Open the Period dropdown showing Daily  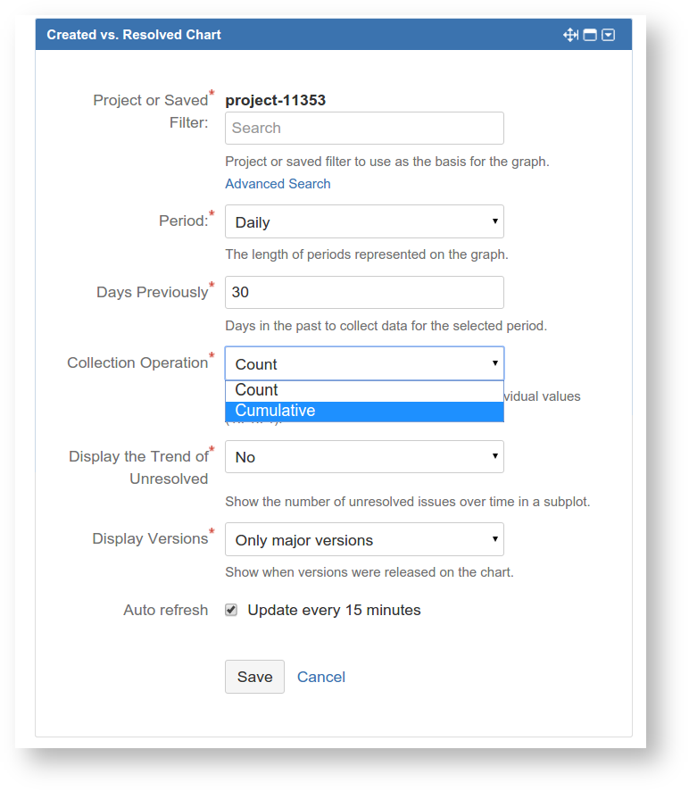click(x=364, y=221)
